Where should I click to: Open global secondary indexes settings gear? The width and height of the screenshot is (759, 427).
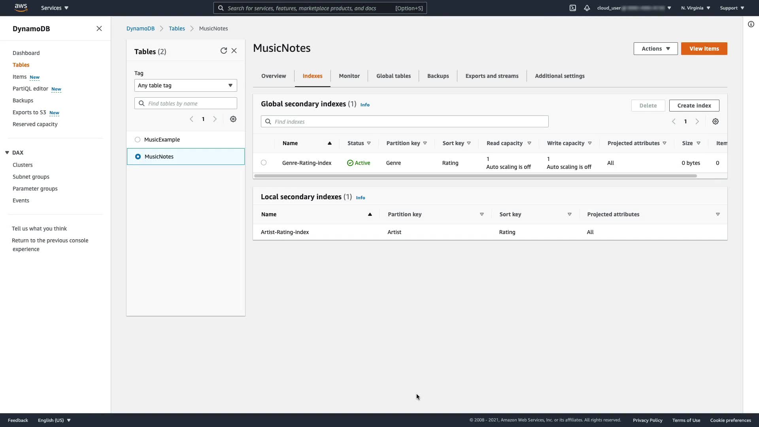pos(716,121)
